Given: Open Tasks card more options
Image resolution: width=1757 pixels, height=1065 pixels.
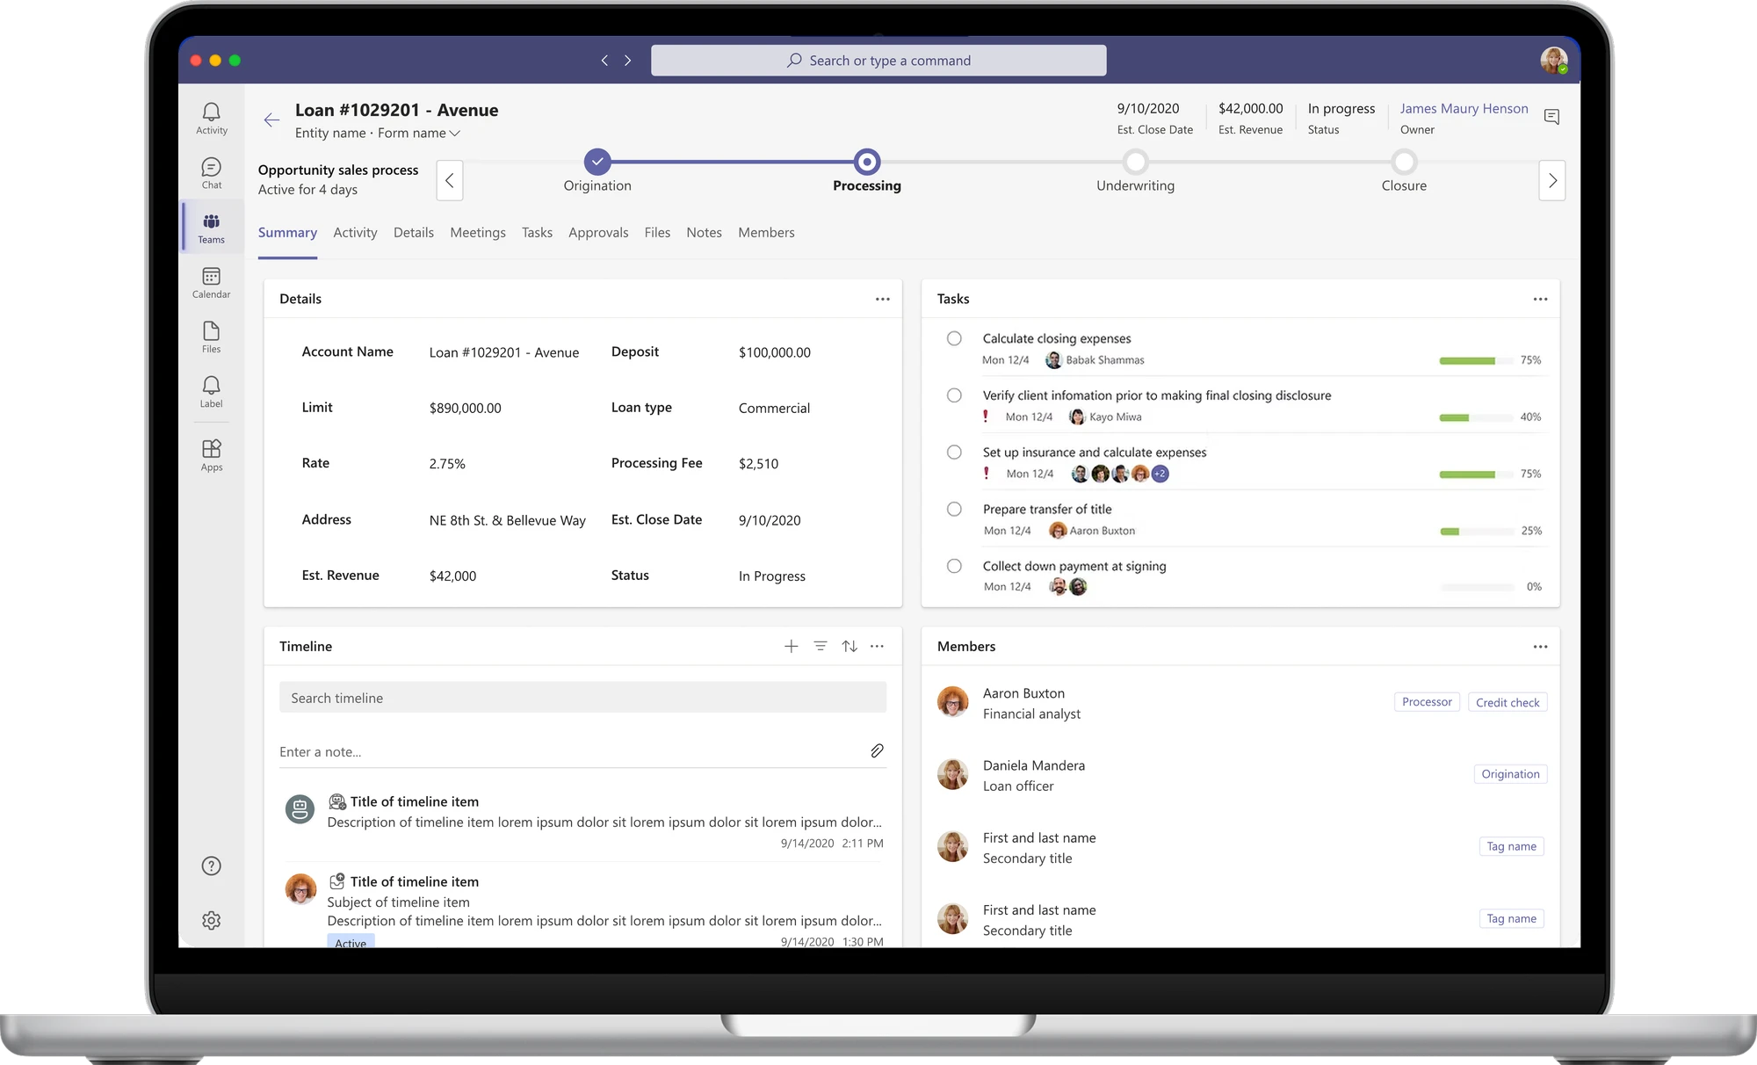Looking at the screenshot, I should point(1540,299).
